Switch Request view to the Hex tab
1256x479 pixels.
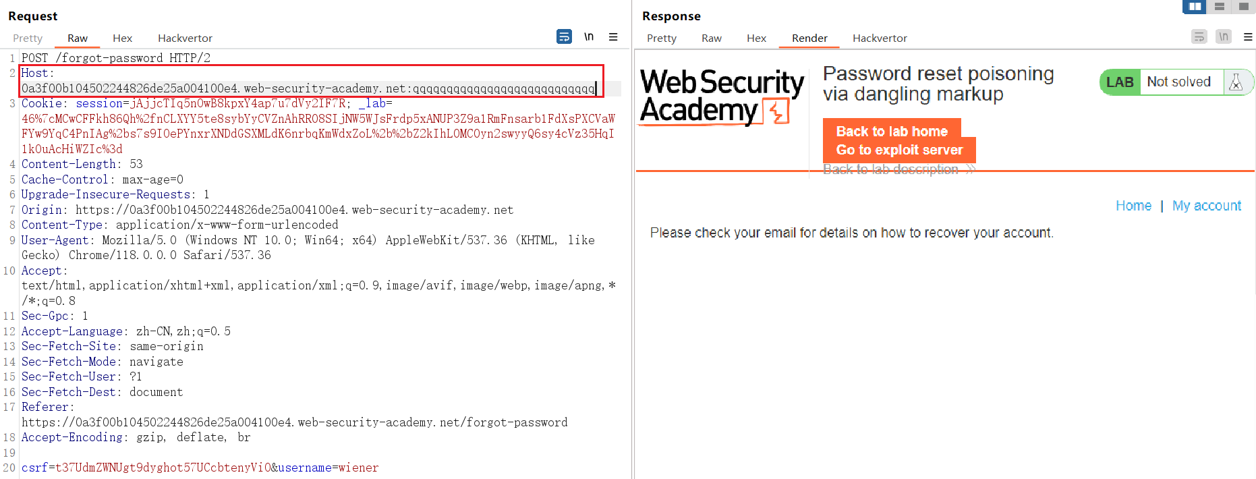[x=122, y=38]
